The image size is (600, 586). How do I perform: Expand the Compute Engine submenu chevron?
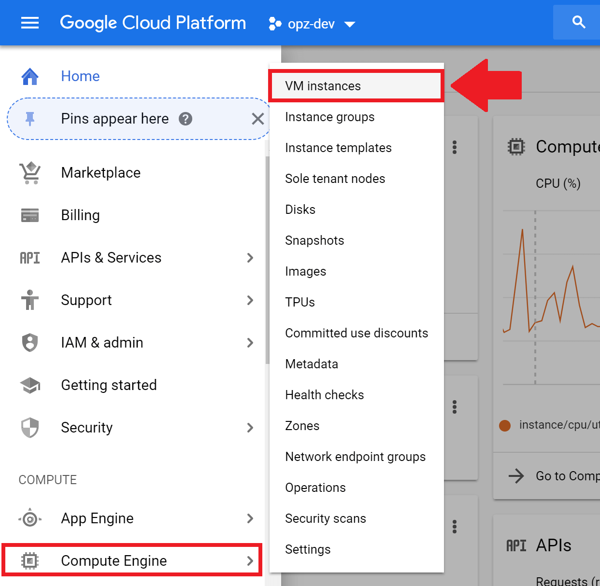click(250, 561)
